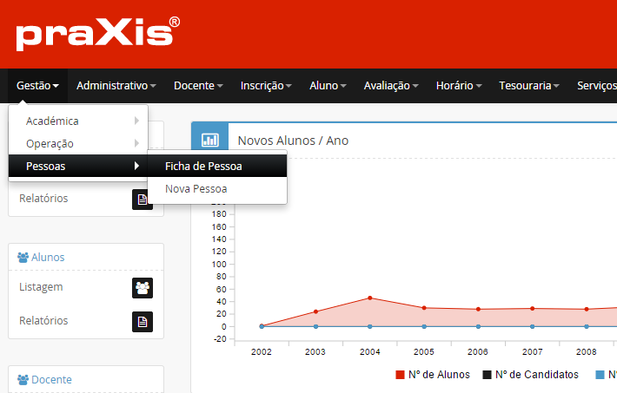Click the bar chart icon beside Novos Alunos

(209, 140)
